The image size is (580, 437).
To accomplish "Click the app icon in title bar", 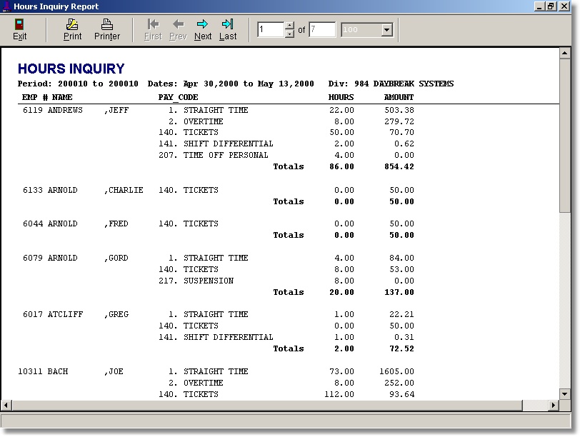I will [x=6, y=6].
